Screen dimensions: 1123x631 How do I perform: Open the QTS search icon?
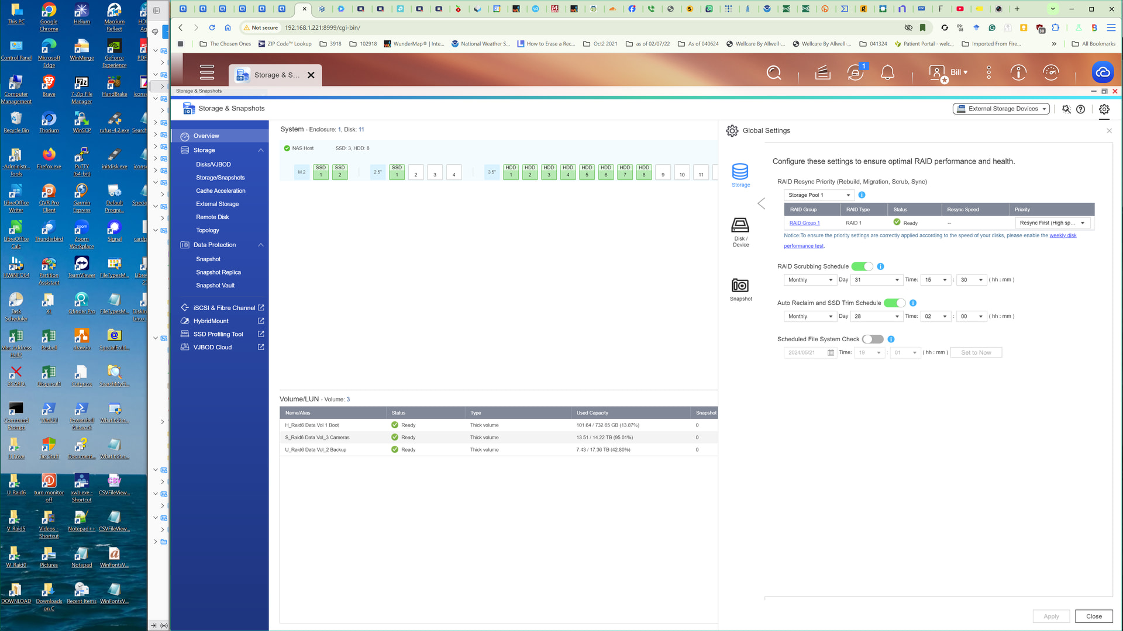[x=774, y=73]
